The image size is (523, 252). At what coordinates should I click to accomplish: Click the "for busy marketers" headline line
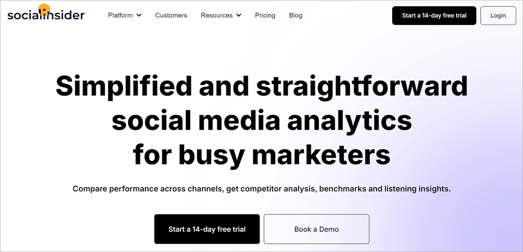click(x=261, y=154)
